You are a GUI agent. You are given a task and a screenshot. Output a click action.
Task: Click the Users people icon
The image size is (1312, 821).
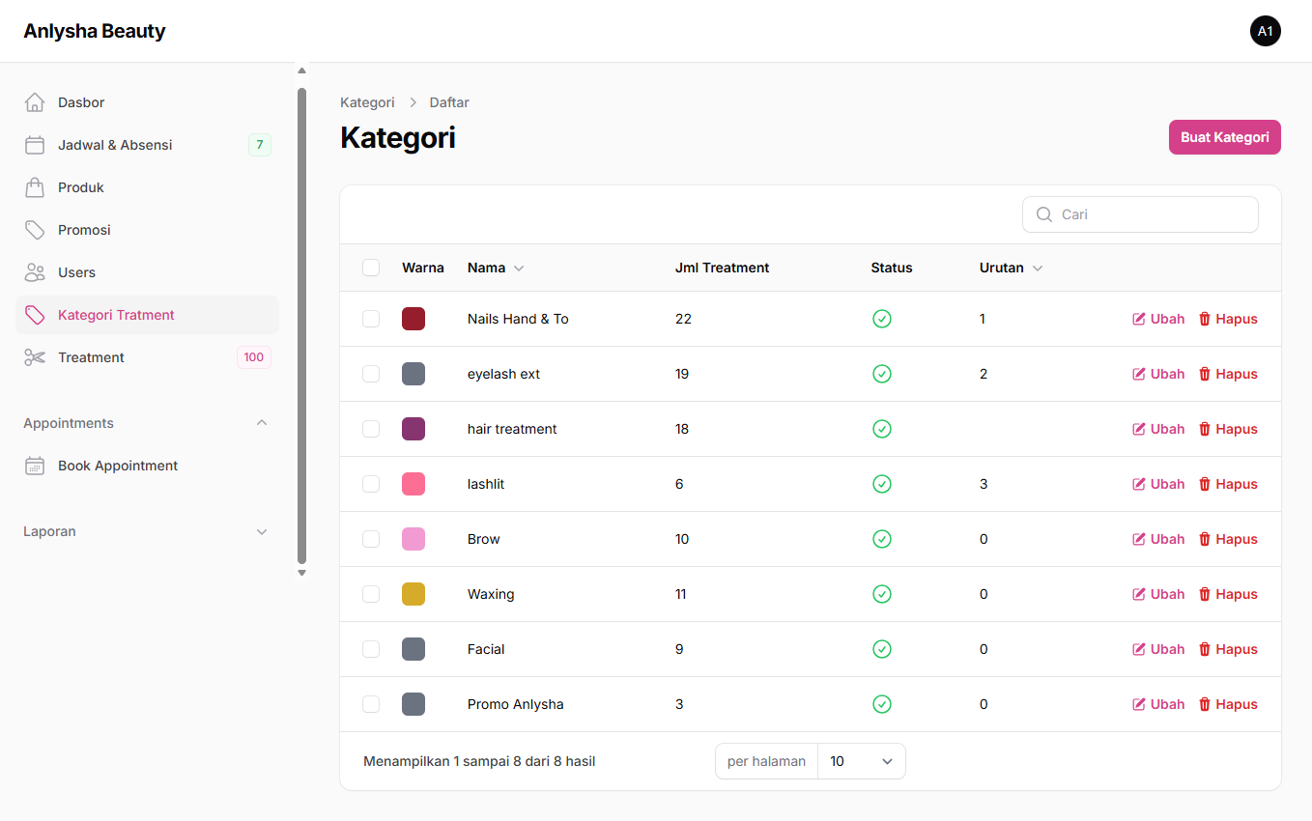[35, 272]
